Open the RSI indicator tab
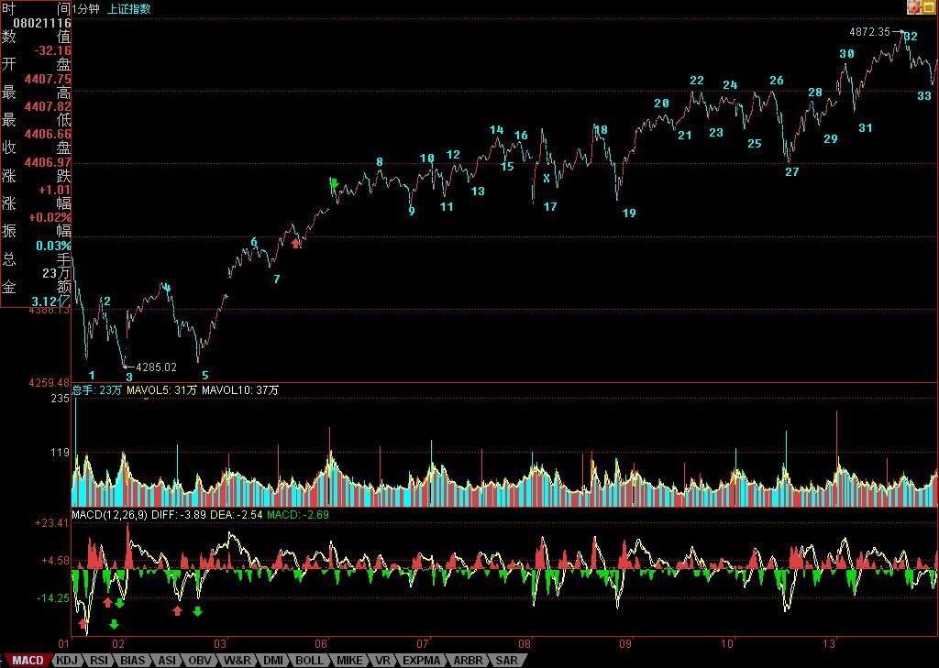 click(99, 660)
